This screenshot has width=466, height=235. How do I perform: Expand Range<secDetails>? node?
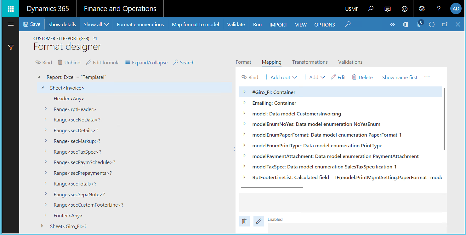tap(46, 130)
